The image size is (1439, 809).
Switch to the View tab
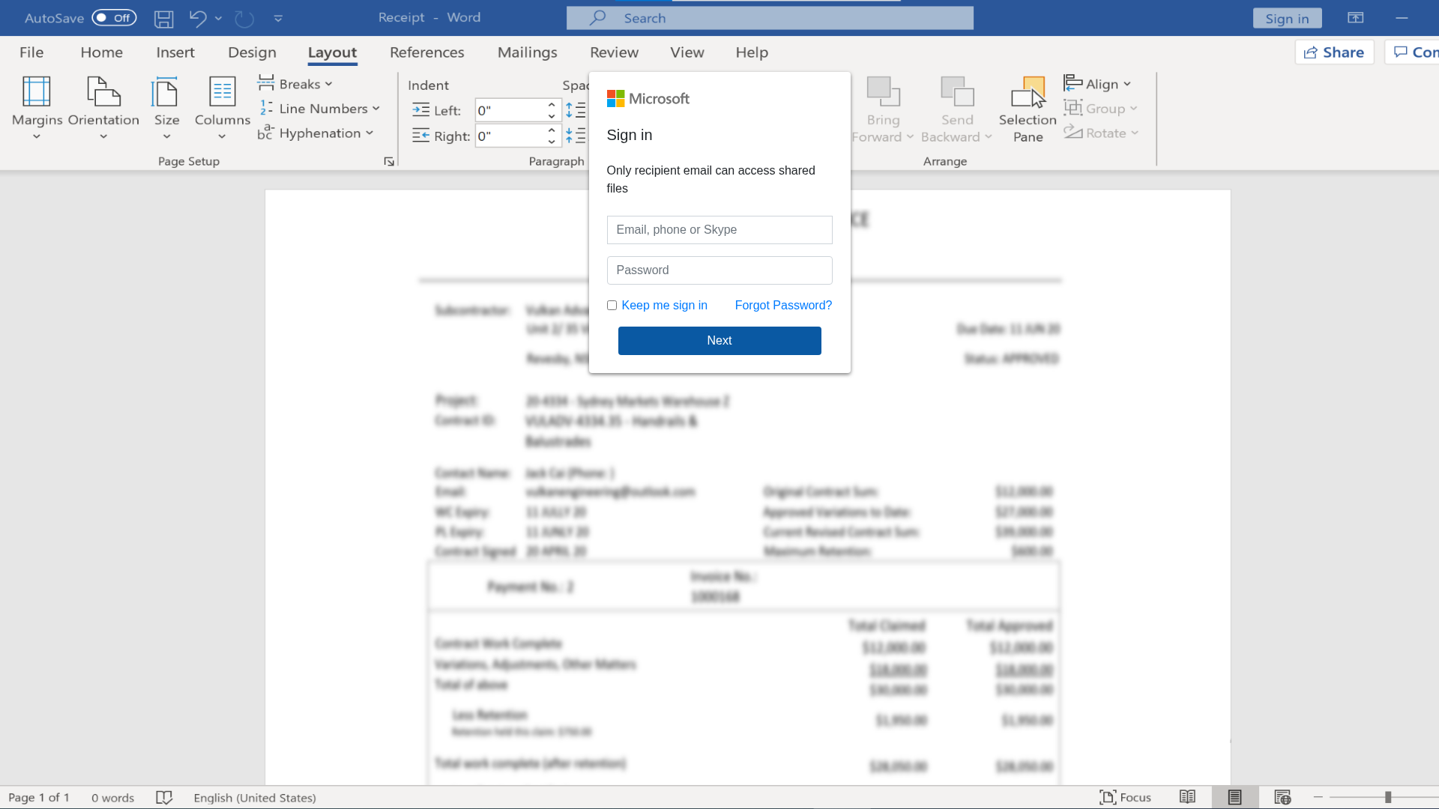687,52
